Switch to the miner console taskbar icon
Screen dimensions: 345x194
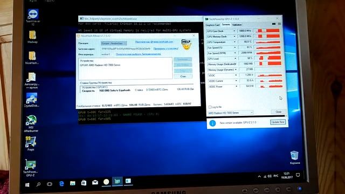(x=128, y=181)
